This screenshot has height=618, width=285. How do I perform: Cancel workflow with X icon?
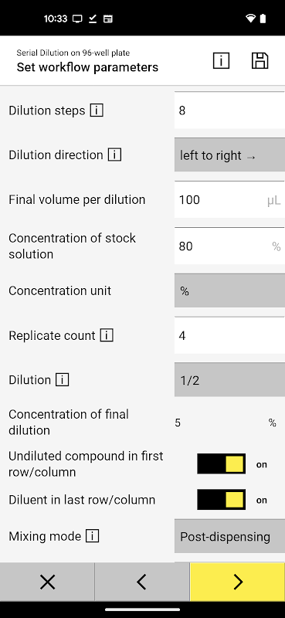(x=47, y=582)
